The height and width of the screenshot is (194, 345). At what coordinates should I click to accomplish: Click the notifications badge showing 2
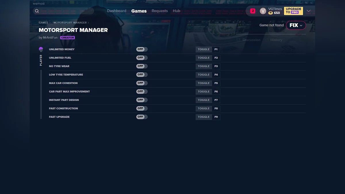pyautogui.click(x=252, y=11)
